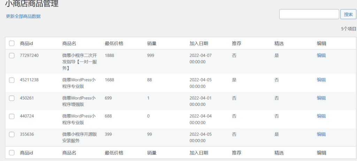Viewport: 357px width, 161px height.
Task: Click the 销量 column header at top
Action: coord(152,43)
